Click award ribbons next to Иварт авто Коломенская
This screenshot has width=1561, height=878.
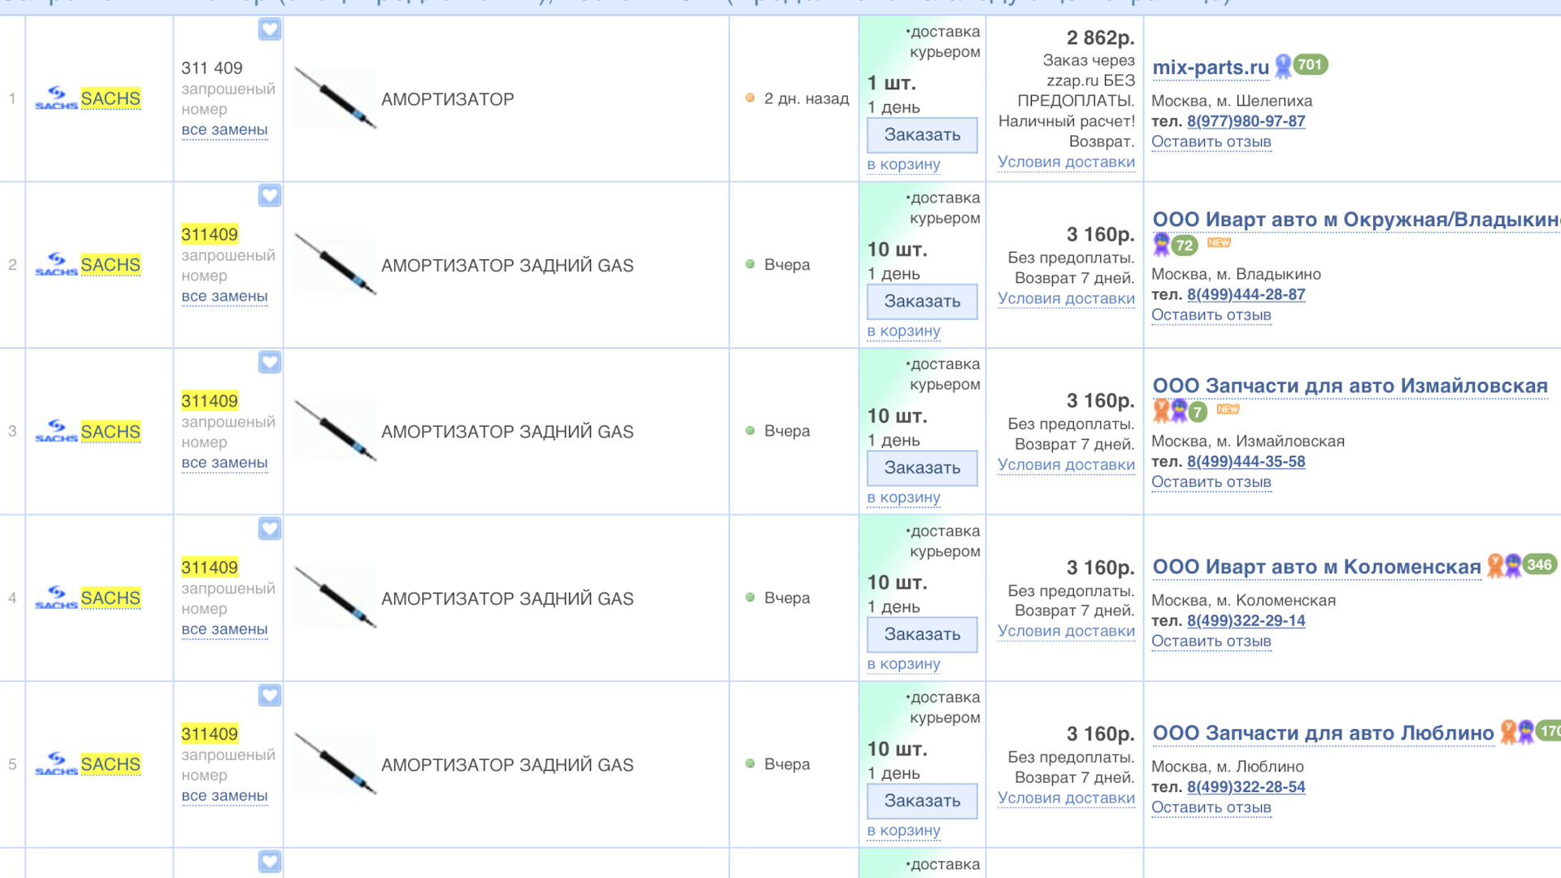1504,565
